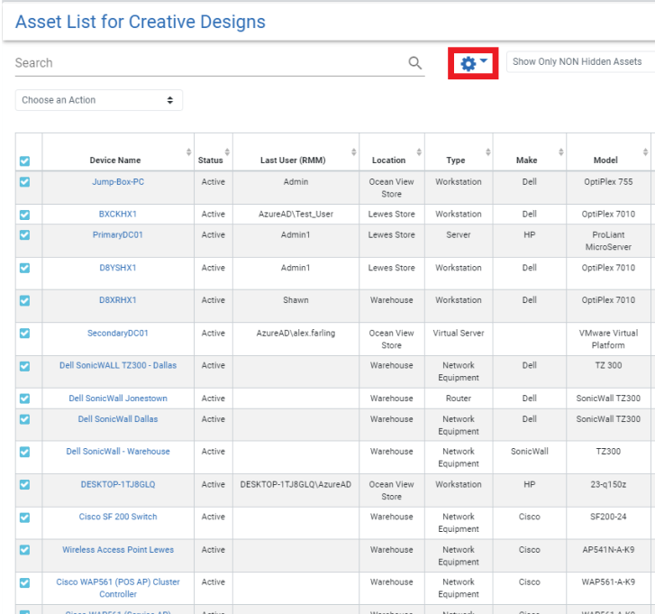Open Dell SonicWall Jonestown link
The width and height of the screenshot is (655, 614).
click(118, 399)
